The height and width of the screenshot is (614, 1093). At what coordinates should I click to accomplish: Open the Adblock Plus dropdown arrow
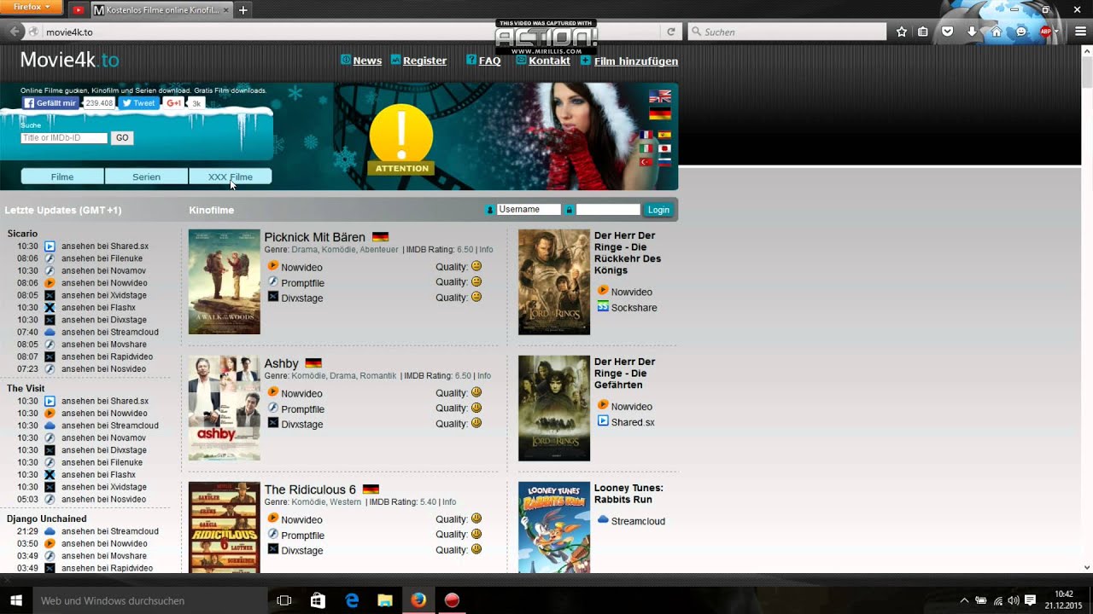1056,32
